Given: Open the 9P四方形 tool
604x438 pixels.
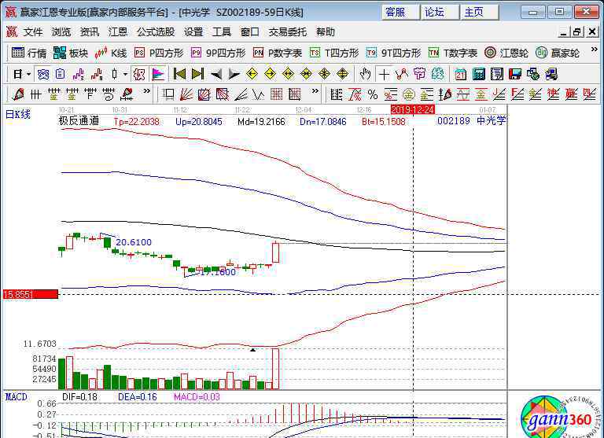Looking at the screenshot, I should (218, 53).
